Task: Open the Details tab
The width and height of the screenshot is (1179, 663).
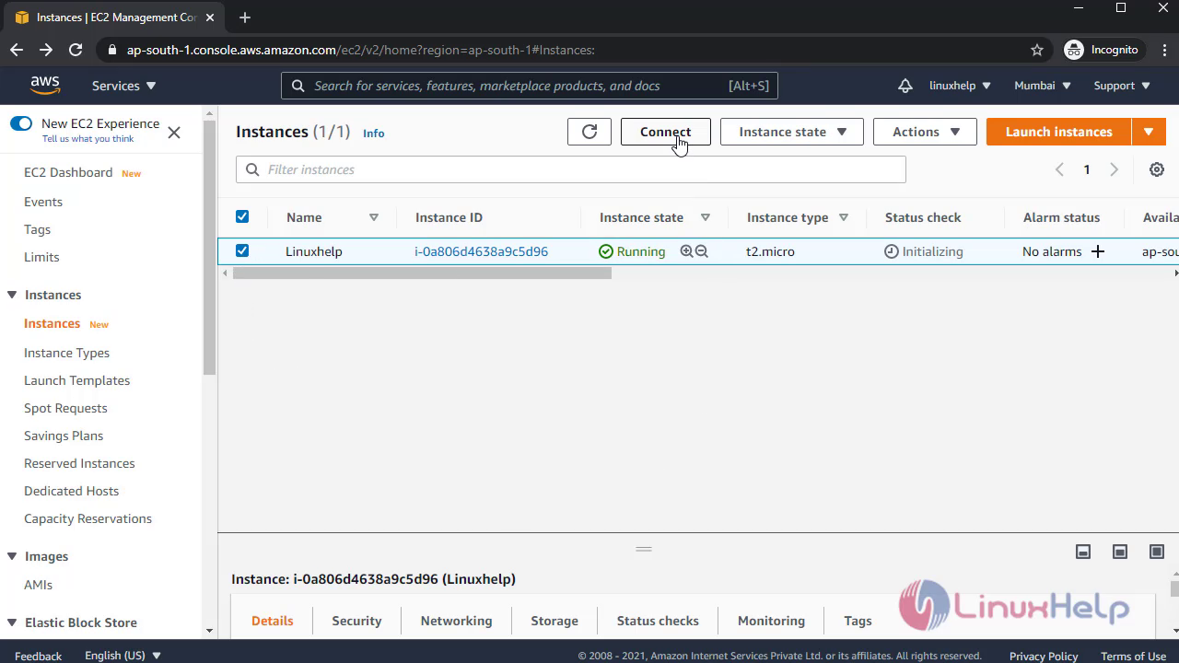Action: [x=273, y=621]
